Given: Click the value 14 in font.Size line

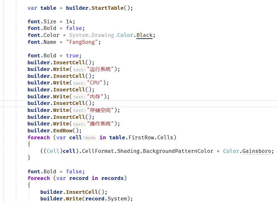Looking at the screenshot, I should (x=69, y=21).
